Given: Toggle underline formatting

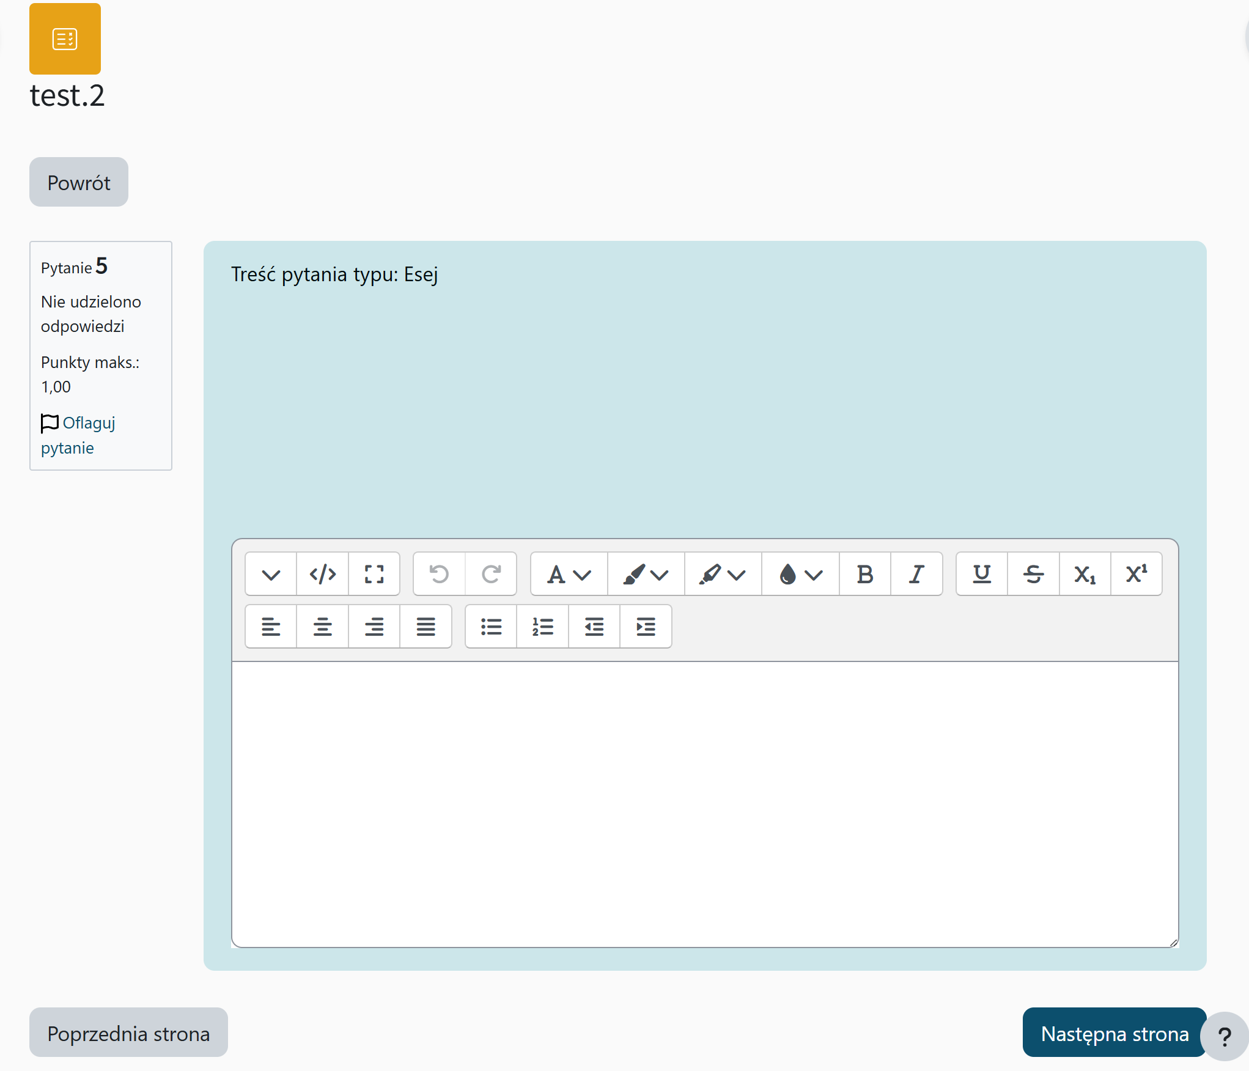Looking at the screenshot, I should point(981,574).
